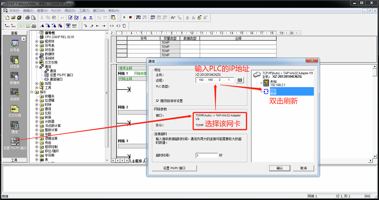
Task: Click the red Stop PLC icon
Action: pos(130,18)
